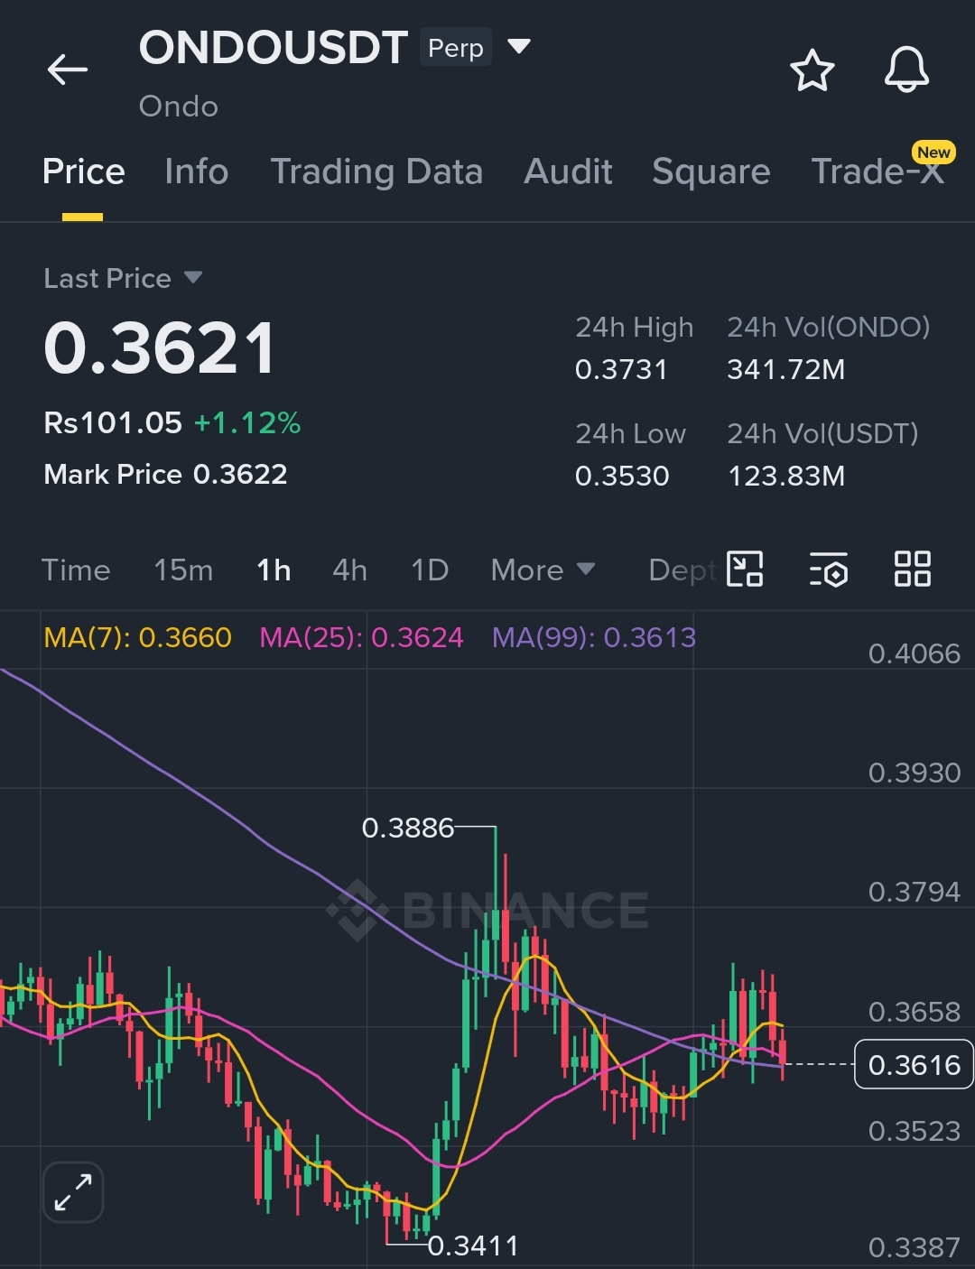Open price alerts bell icon
The image size is (975, 1269).
tap(906, 69)
